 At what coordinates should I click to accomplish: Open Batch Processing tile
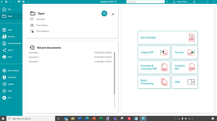pos(154,82)
